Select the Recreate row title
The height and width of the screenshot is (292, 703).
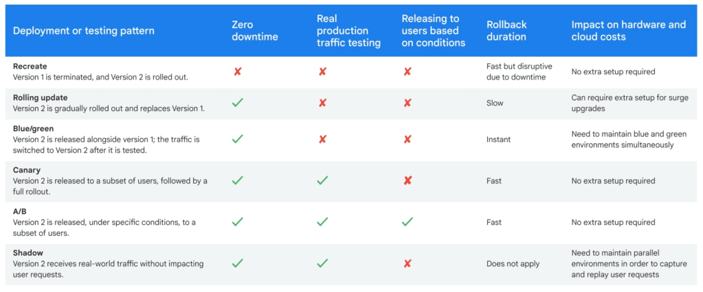point(30,66)
